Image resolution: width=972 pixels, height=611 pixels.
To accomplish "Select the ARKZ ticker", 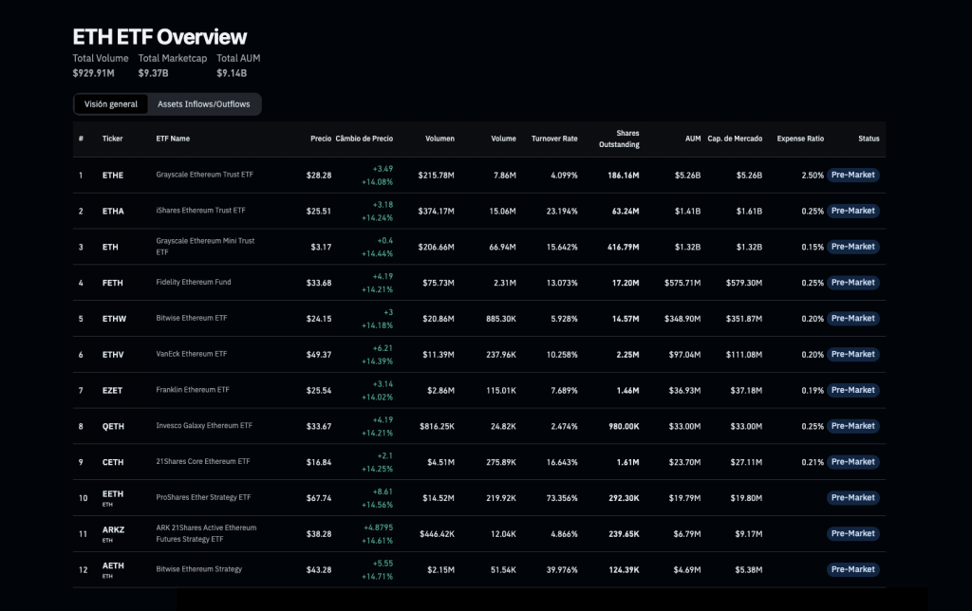I will coord(113,528).
